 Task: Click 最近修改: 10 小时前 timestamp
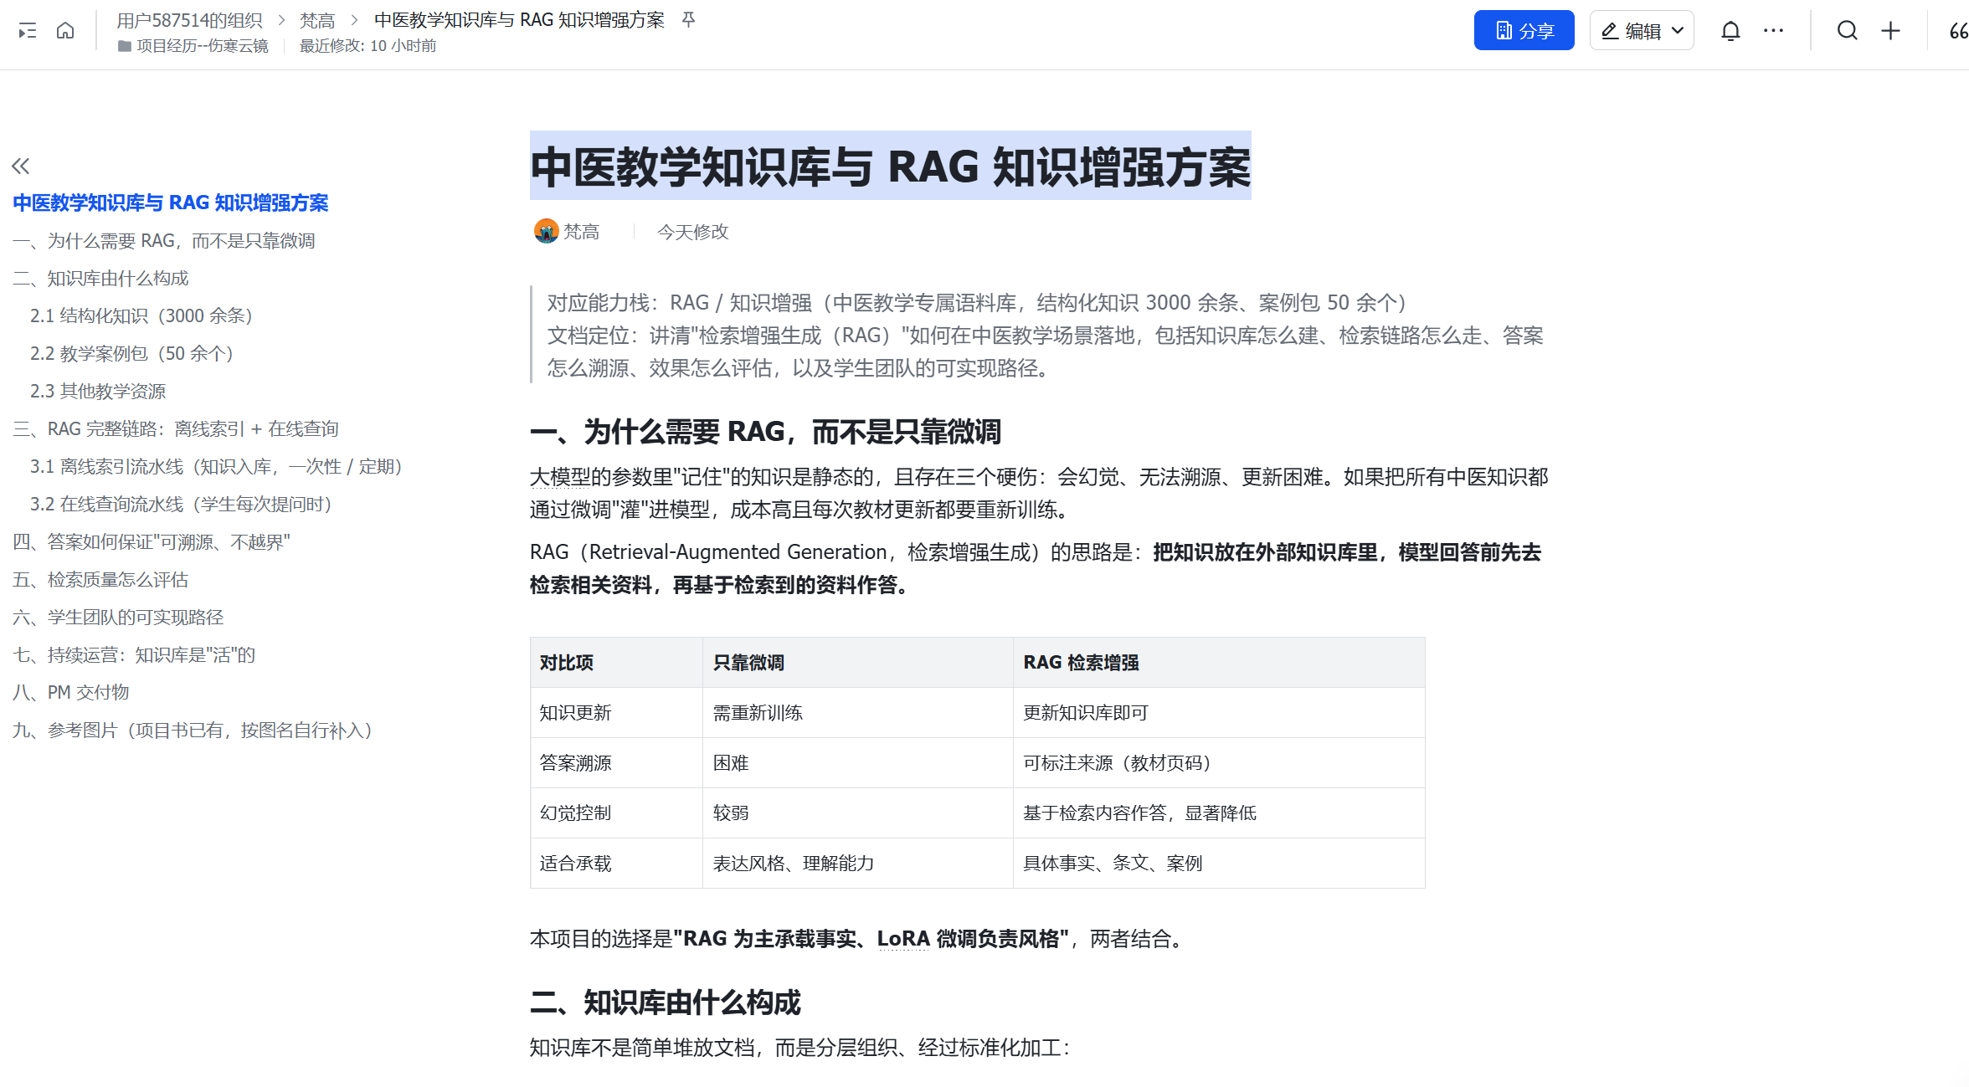click(x=368, y=45)
